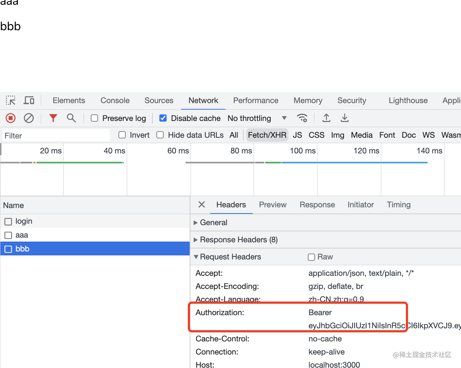Import HAR file with upload icon

coord(326,118)
